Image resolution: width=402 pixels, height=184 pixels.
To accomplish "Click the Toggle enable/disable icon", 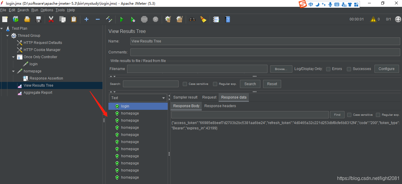I will pyautogui.click(x=109, y=19).
